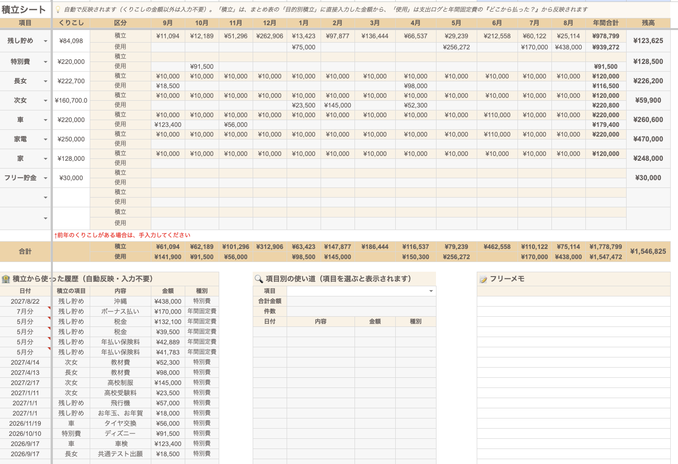Click the bank icon beside 積立から使った履歴
The height and width of the screenshot is (464, 678).
tap(6, 279)
